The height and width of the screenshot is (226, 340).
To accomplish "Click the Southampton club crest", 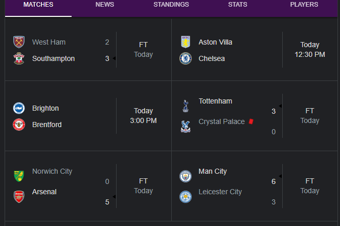I will 19,58.
